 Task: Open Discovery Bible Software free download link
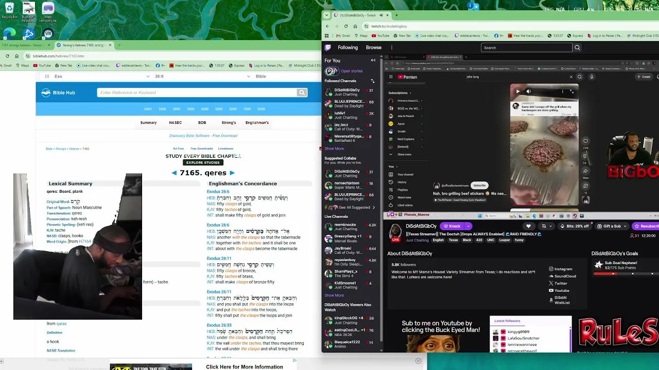tap(203, 136)
